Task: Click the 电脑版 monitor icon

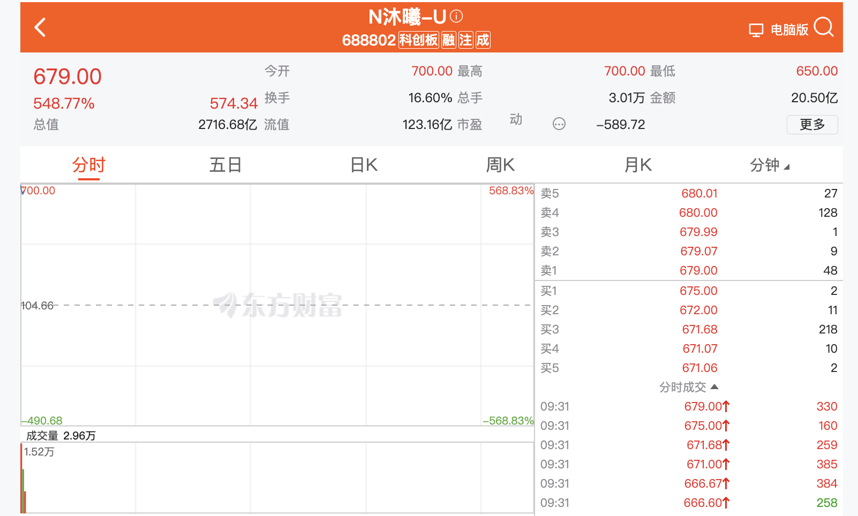Action: pyautogui.click(x=756, y=30)
